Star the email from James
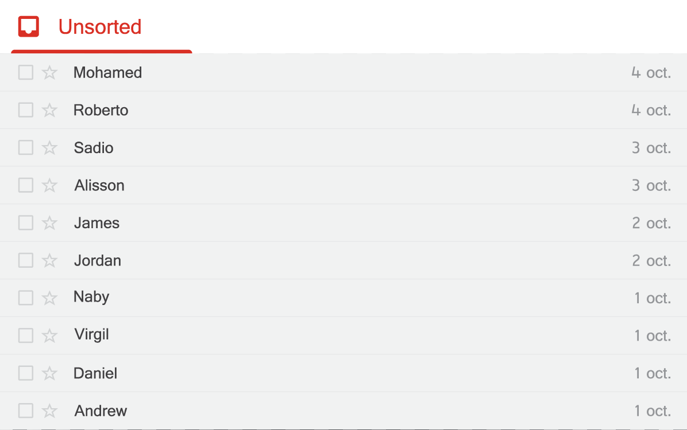This screenshot has height=430, width=687. 49,223
